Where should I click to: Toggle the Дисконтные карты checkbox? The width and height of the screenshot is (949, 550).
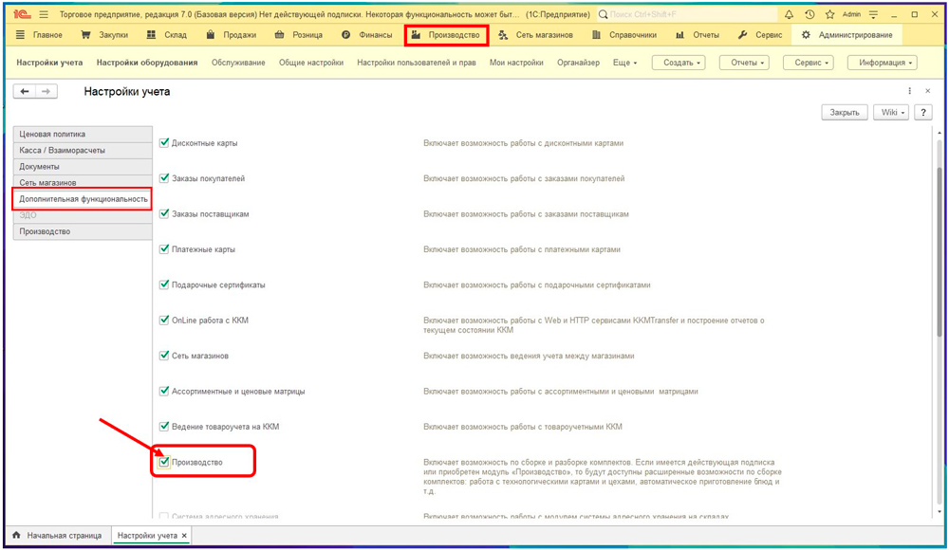coord(164,143)
